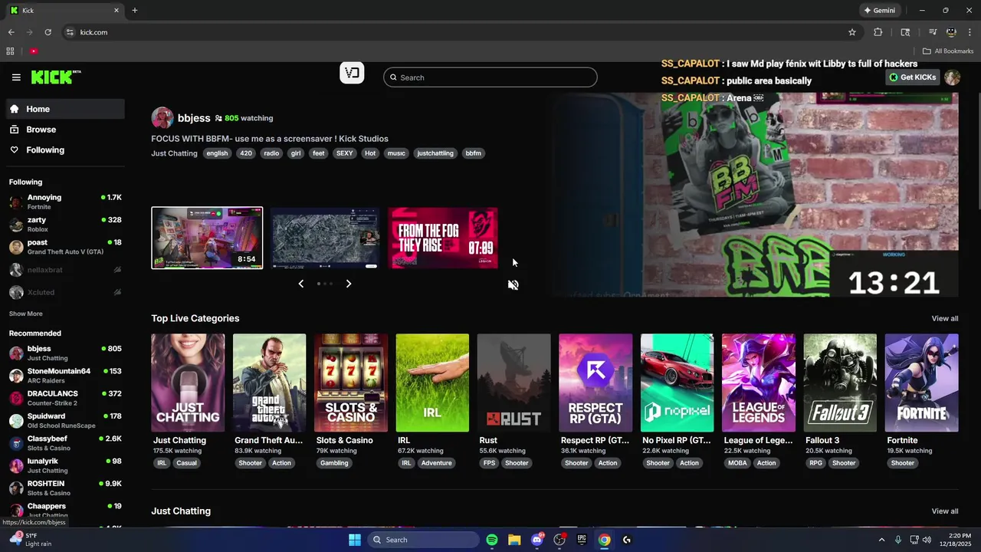Select 'From the Fog They Rise' thumbnail
Screen dimensions: 981x552
click(x=443, y=238)
